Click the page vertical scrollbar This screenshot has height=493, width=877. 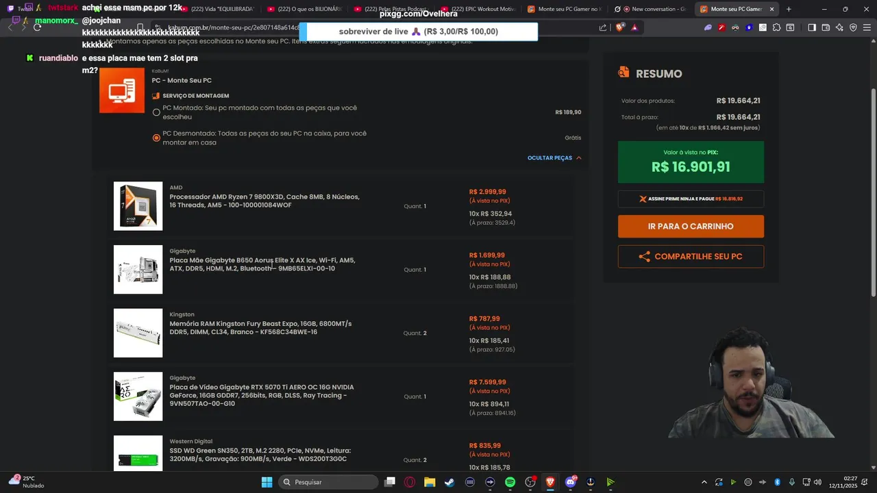click(873, 192)
